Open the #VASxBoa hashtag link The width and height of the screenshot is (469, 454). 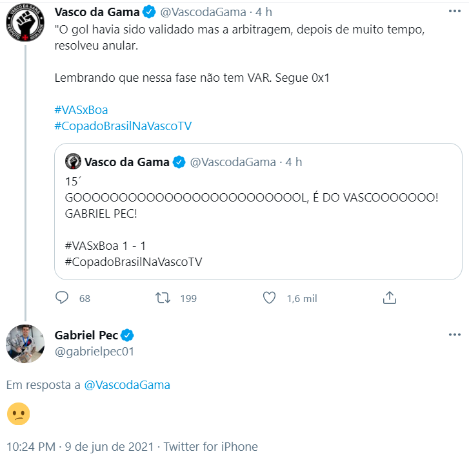pyautogui.click(x=81, y=109)
